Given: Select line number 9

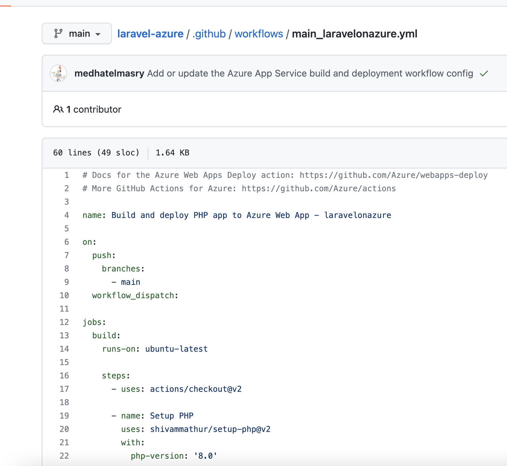Looking at the screenshot, I should click(x=67, y=282).
